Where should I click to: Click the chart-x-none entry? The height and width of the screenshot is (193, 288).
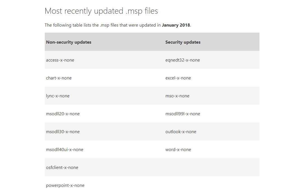(59, 78)
